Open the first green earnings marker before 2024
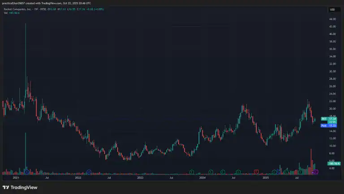Viewport: 344px width, 194px height. (191, 172)
